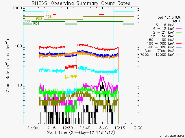Click the 50 - 100 keV legend label

(x=161, y=40)
